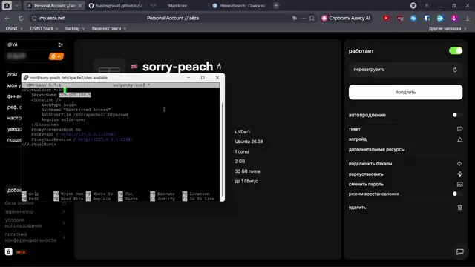Select дом in the sidebar menu
The width and height of the screenshot is (475, 267).
pyautogui.click(x=12, y=74)
